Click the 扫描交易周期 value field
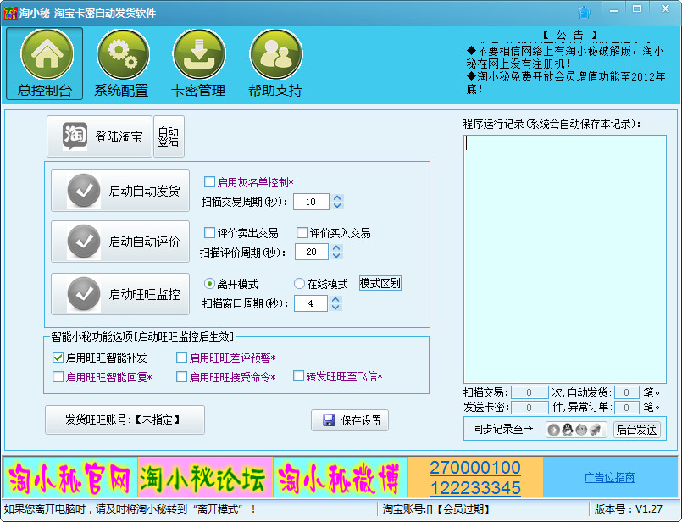This screenshot has width=682, height=522. click(311, 202)
